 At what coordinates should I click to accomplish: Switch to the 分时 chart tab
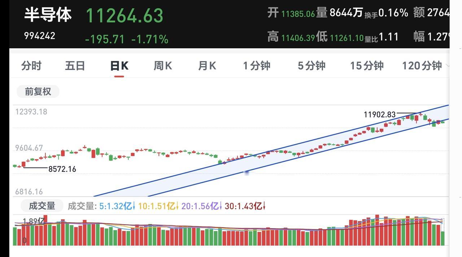pyautogui.click(x=31, y=66)
